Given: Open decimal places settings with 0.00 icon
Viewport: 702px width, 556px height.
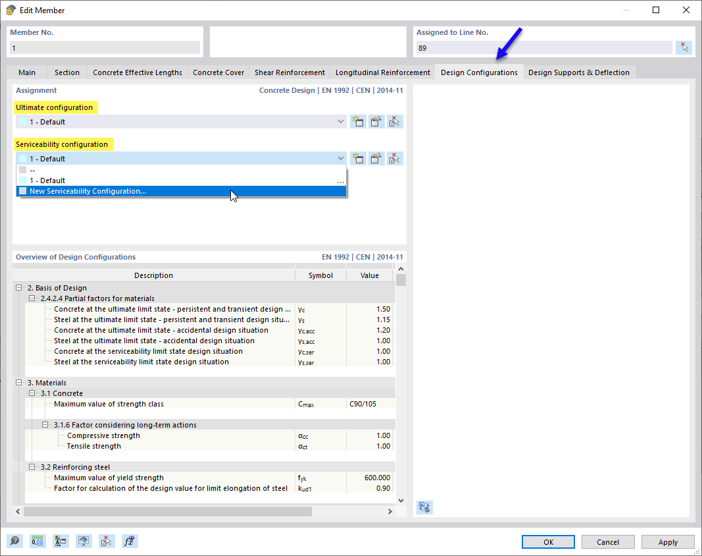Looking at the screenshot, I should click(x=38, y=541).
